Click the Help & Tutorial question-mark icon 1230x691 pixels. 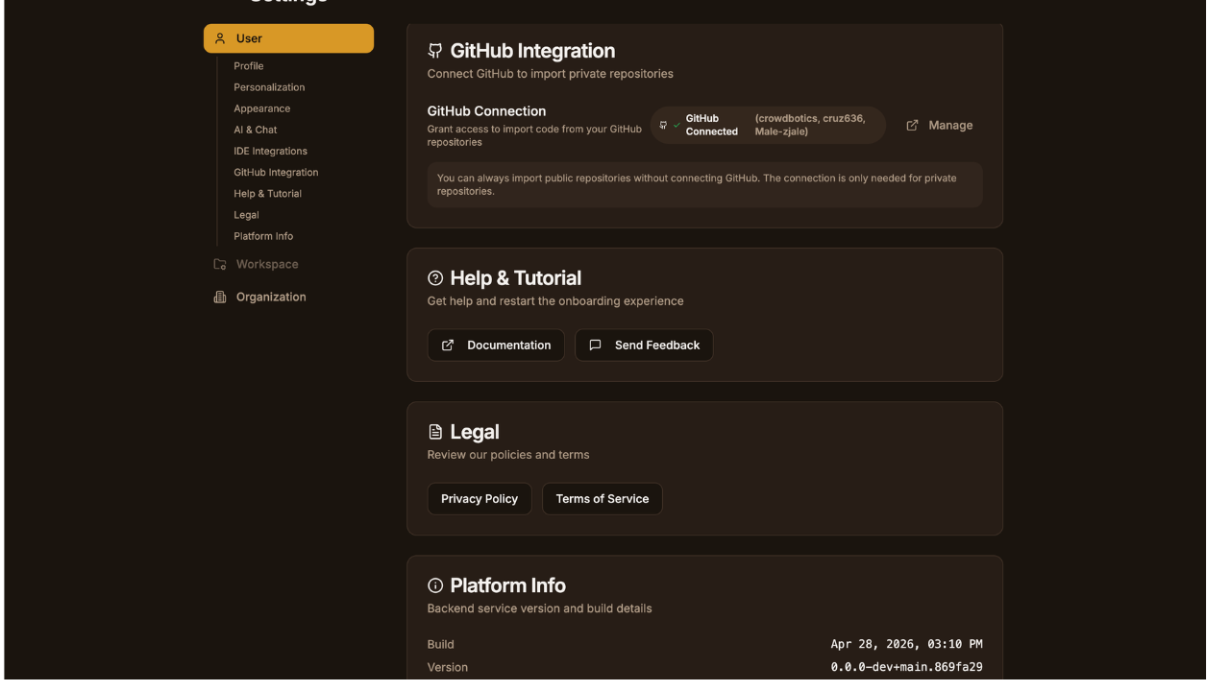point(435,278)
